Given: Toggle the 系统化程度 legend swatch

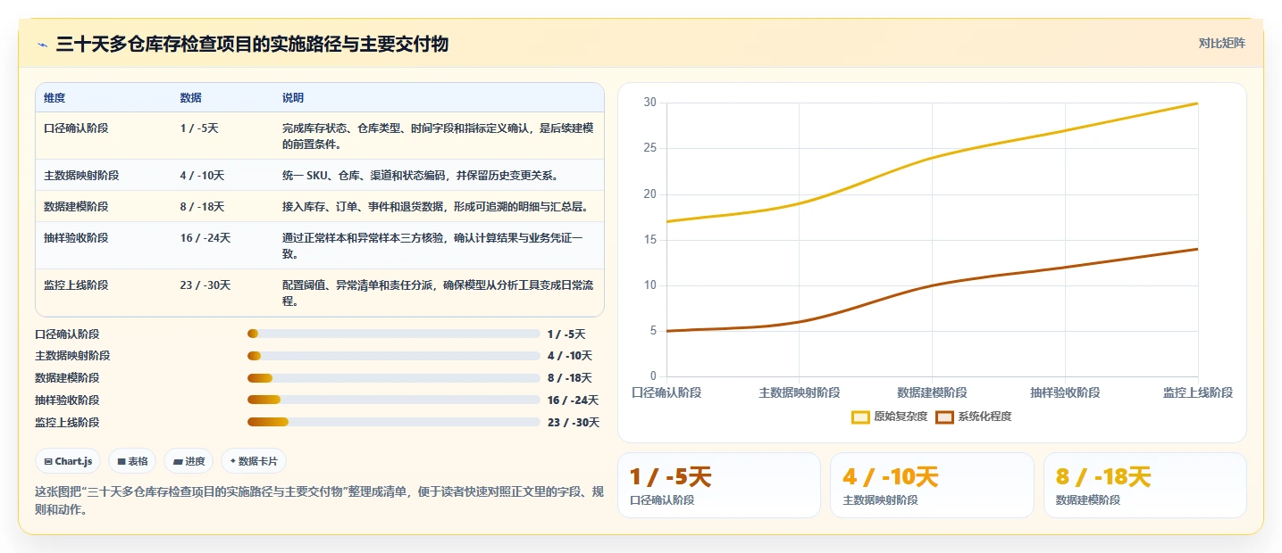Looking at the screenshot, I should point(944,417).
